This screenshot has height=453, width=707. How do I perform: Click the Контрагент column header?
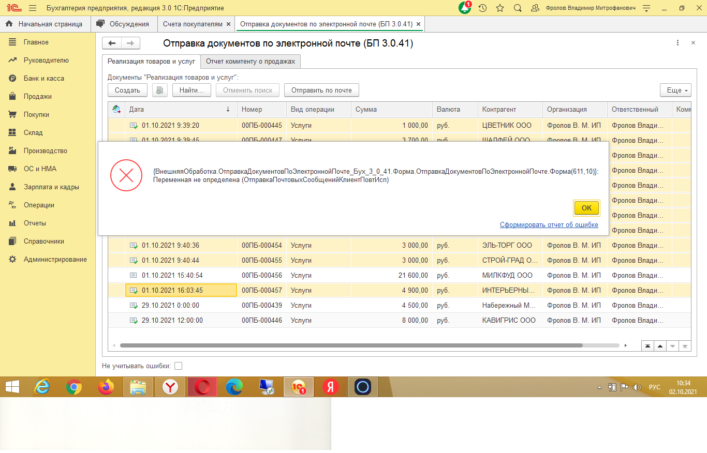(x=510, y=110)
